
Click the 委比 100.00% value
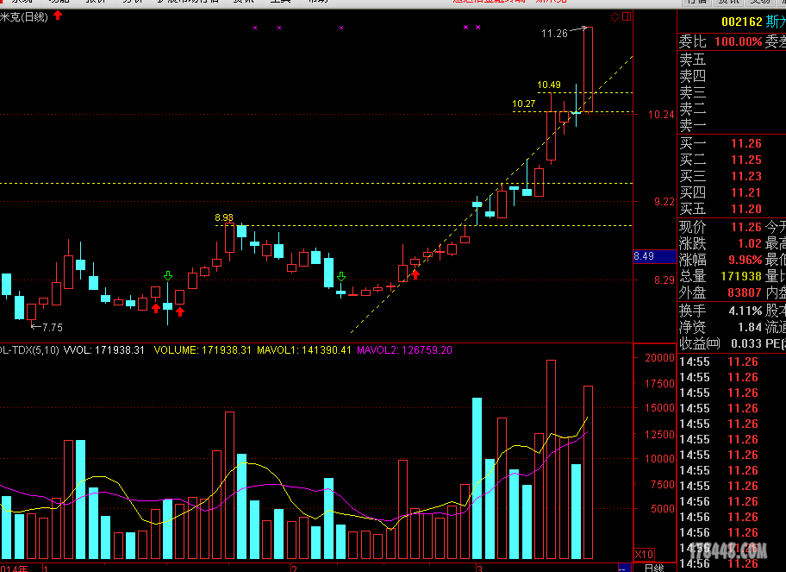tap(739, 41)
